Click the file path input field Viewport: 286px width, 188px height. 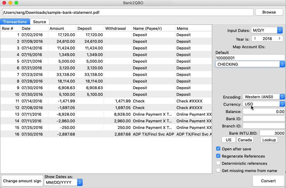point(128,12)
